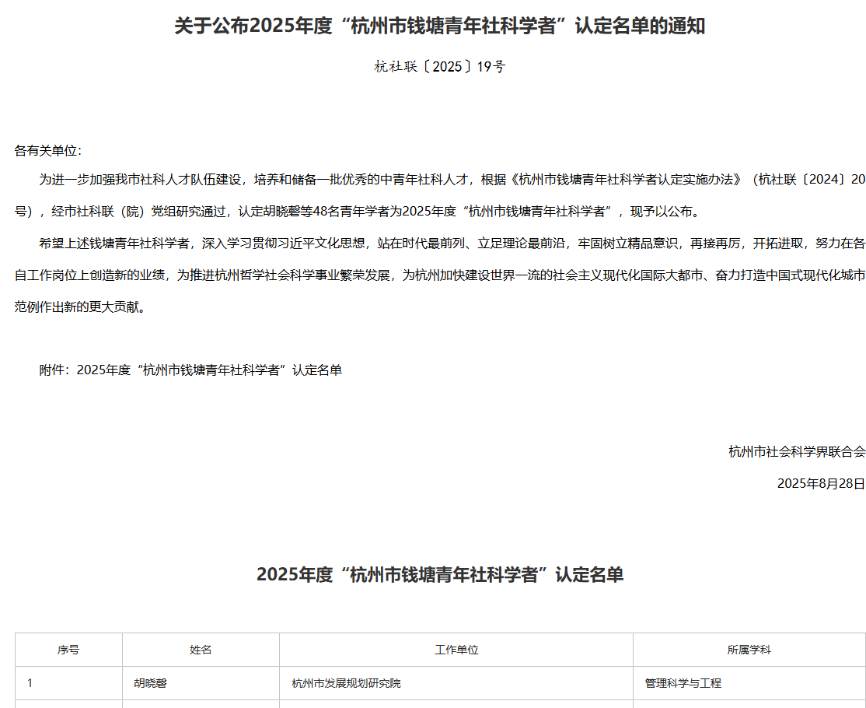The width and height of the screenshot is (866, 708).
Task: Click the phrase 希望上述钱塘青年社科学者
Action: (114, 244)
